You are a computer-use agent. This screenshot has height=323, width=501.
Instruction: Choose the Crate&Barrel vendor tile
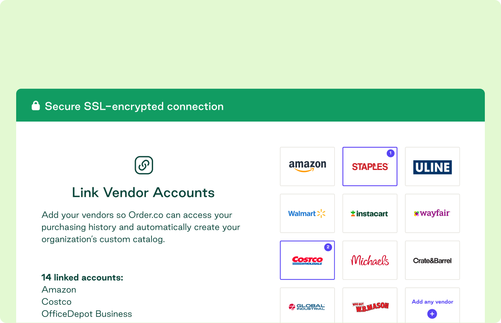[x=433, y=260]
